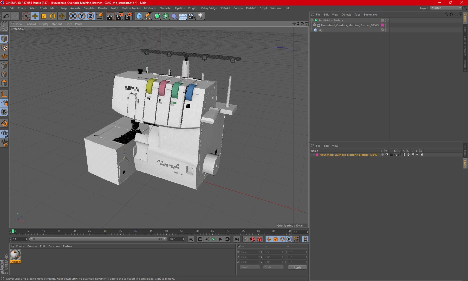
Task: Expand Household_Overlock_Machine_Brother_1034D object node
Action: tap(314, 25)
